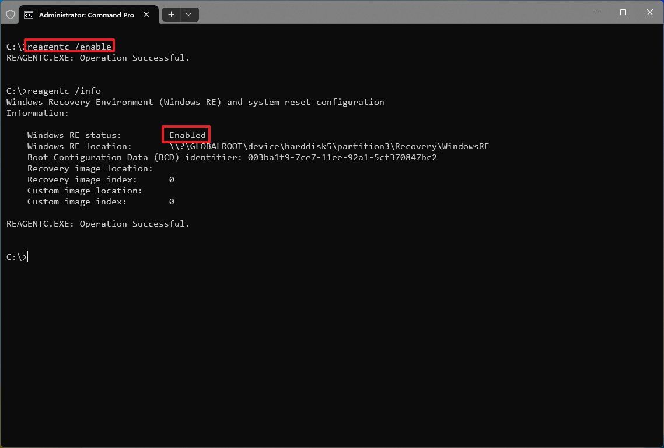Click the Custom image index value zero
Viewport: 664px width, 448px height.
172,202
